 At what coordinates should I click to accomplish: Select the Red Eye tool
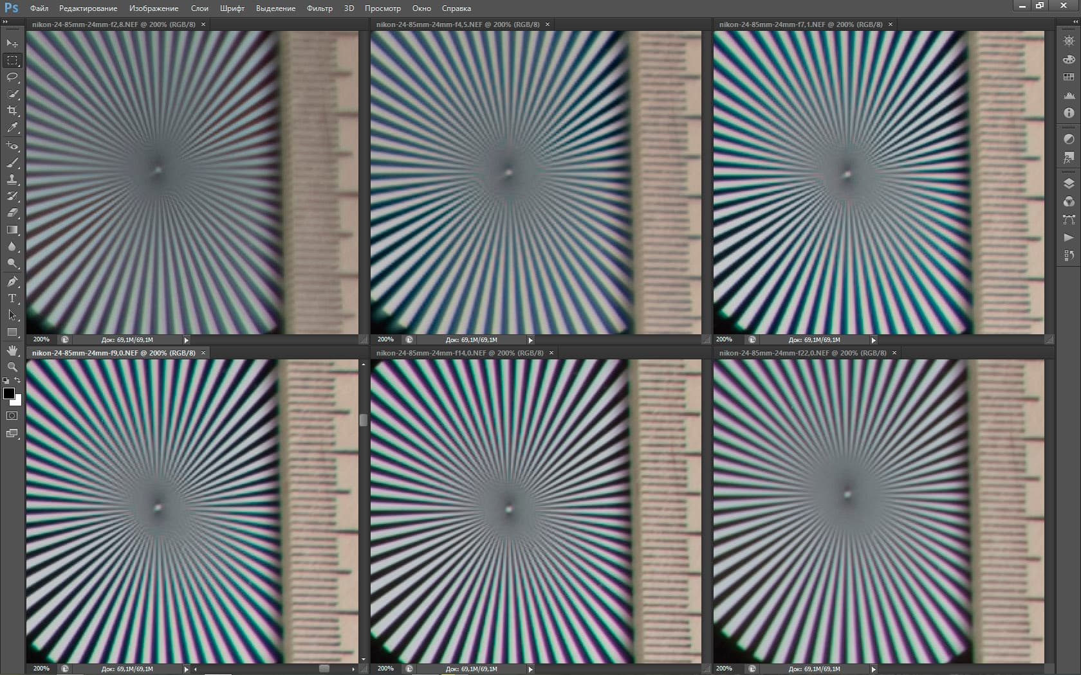[x=12, y=146]
